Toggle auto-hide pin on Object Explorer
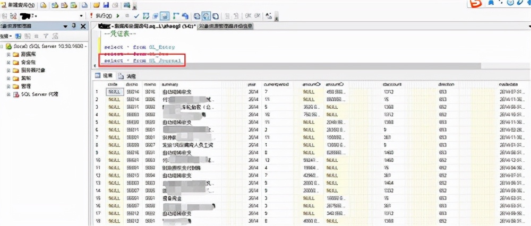The image size is (531, 226). coord(74,27)
